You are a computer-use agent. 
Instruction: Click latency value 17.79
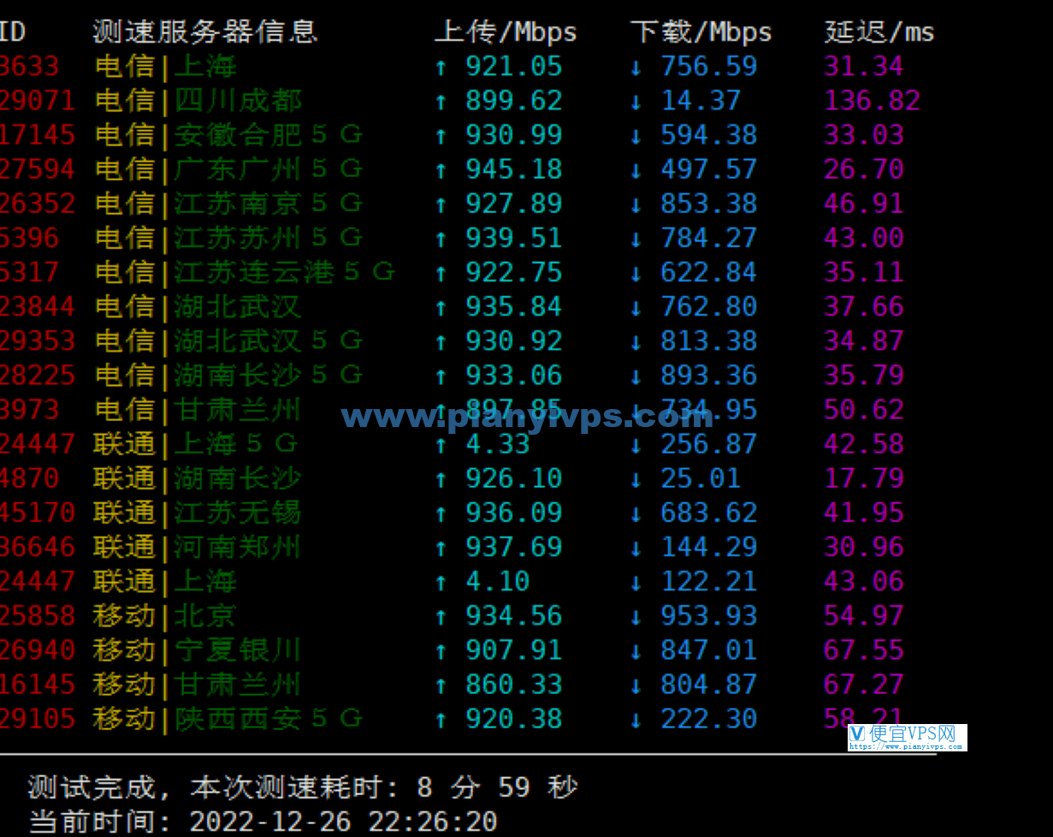tap(864, 478)
